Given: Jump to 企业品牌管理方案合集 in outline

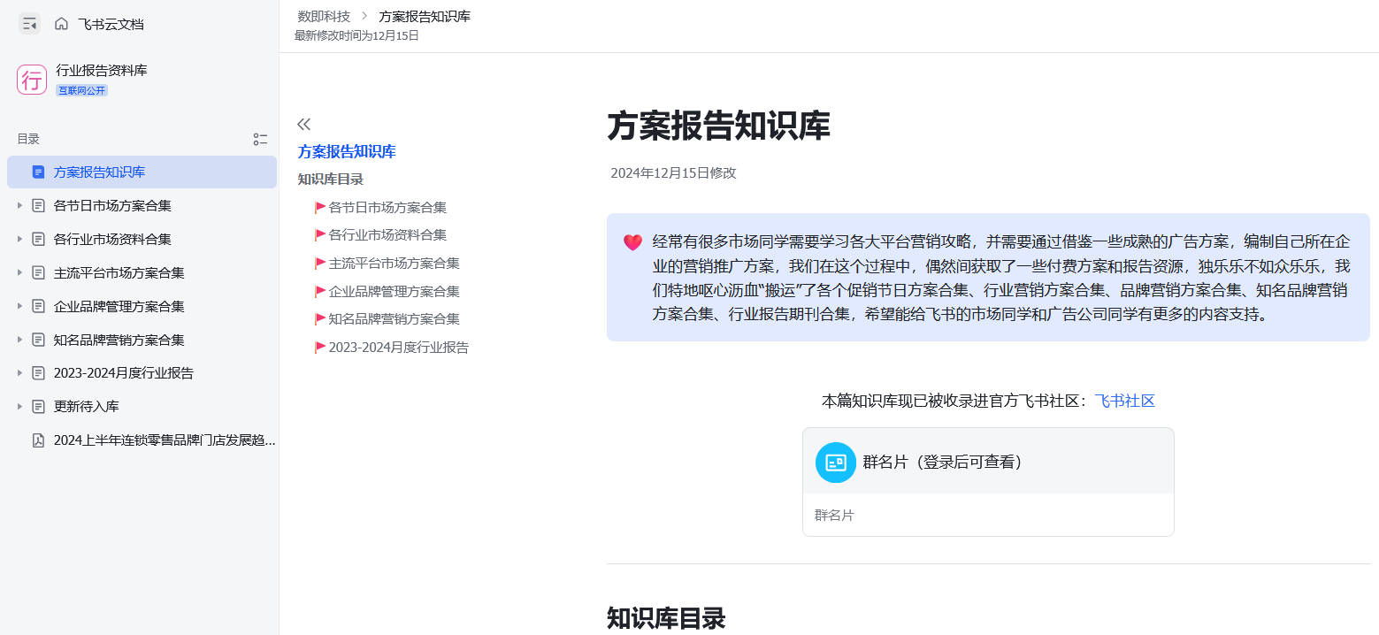Looking at the screenshot, I should 395,292.
